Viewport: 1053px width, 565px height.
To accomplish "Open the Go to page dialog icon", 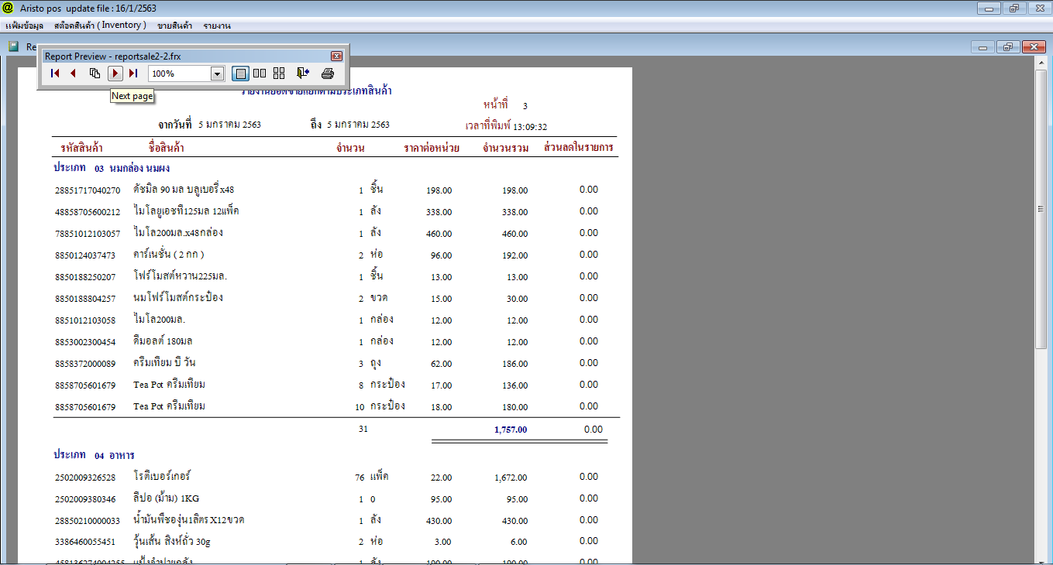I will pos(95,74).
